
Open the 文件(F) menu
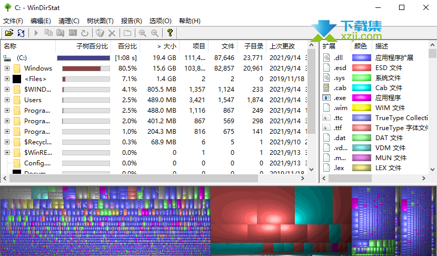click(13, 21)
